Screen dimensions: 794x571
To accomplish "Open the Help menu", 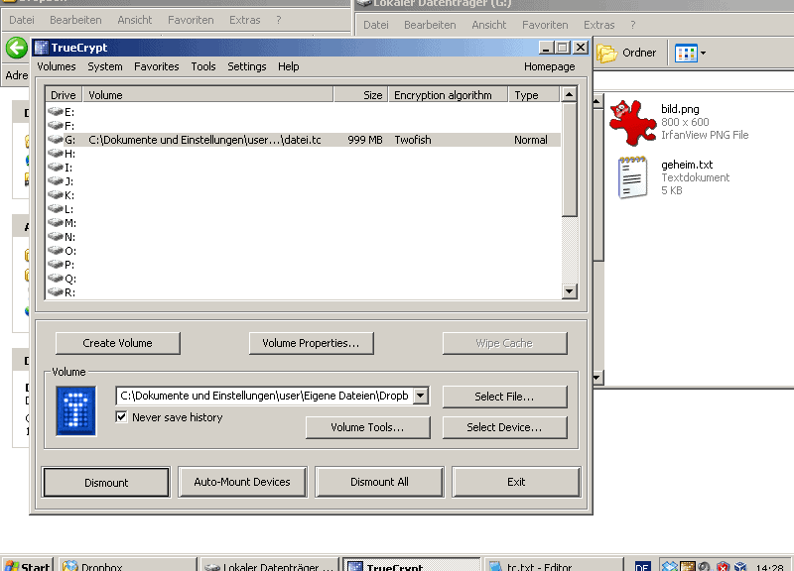I will [x=288, y=66].
